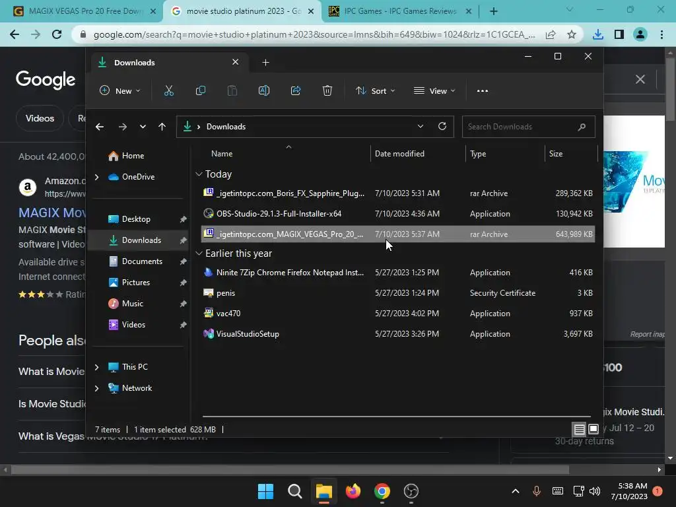Click the search magnifier in Search Downloads

[x=582, y=127]
